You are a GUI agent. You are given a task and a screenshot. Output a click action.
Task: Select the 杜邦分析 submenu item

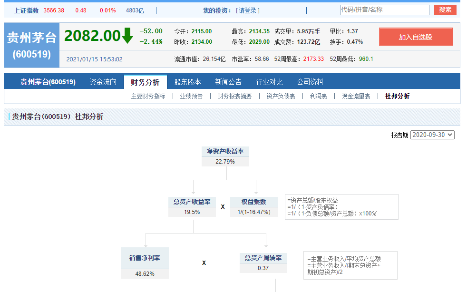click(397, 96)
